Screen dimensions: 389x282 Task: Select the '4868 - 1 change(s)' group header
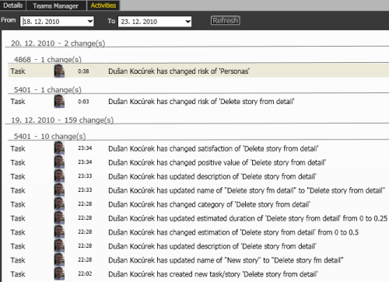tap(47, 59)
